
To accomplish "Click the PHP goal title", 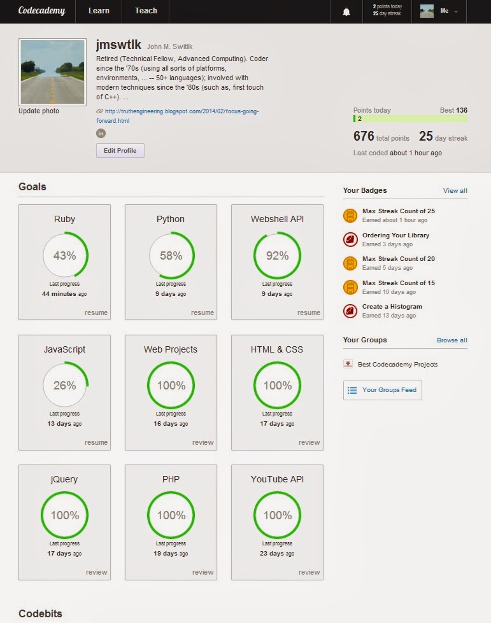I will pos(171,479).
